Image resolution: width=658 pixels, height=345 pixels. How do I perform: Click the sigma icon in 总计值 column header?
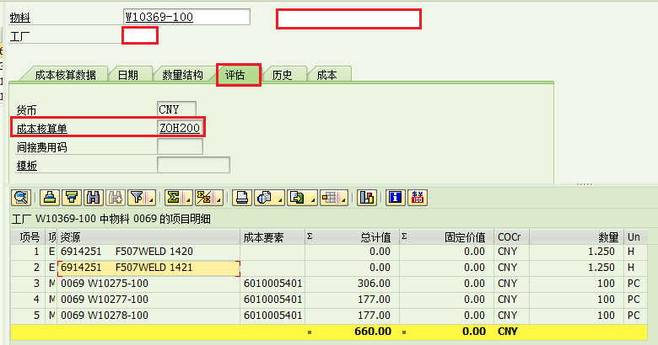(310, 236)
